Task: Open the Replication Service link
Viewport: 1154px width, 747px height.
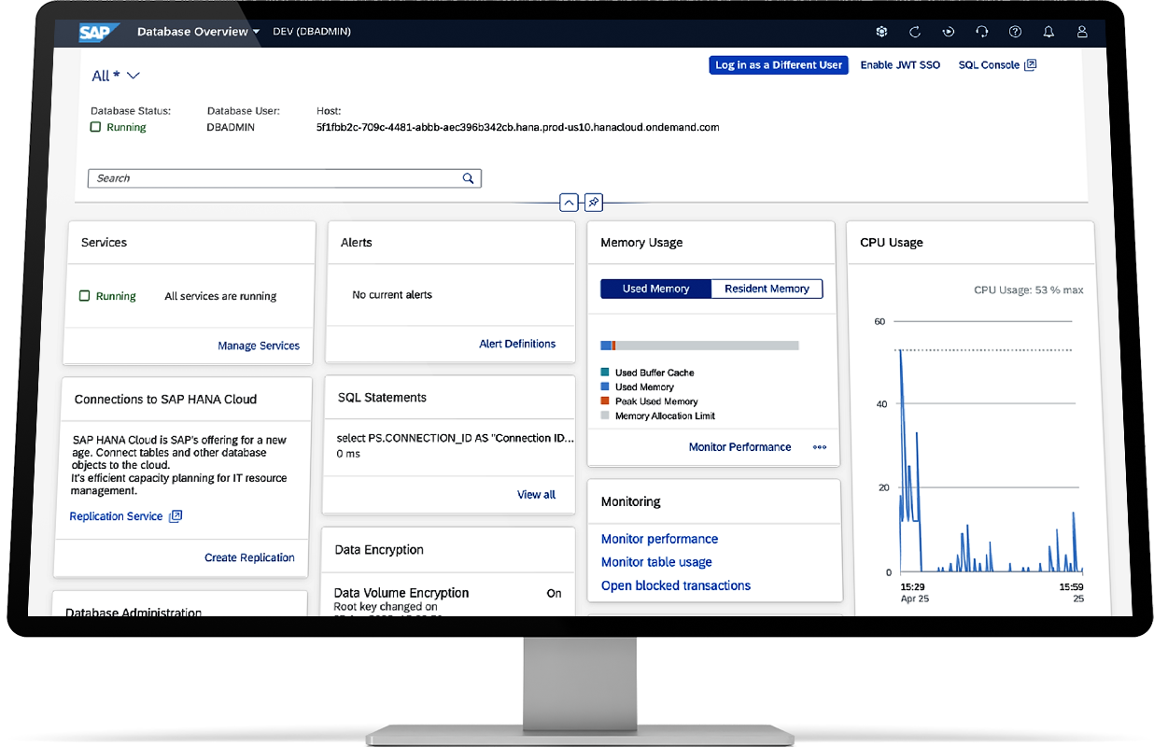Action: [116, 516]
